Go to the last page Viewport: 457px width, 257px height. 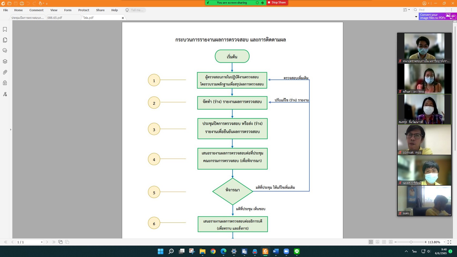pos(54,242)
